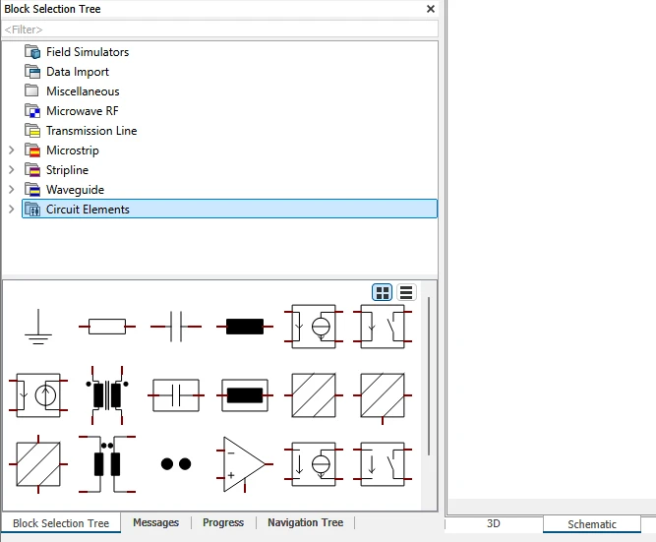
Task: Click the block palette vertical scrollbar
Action: coord(429,376)
